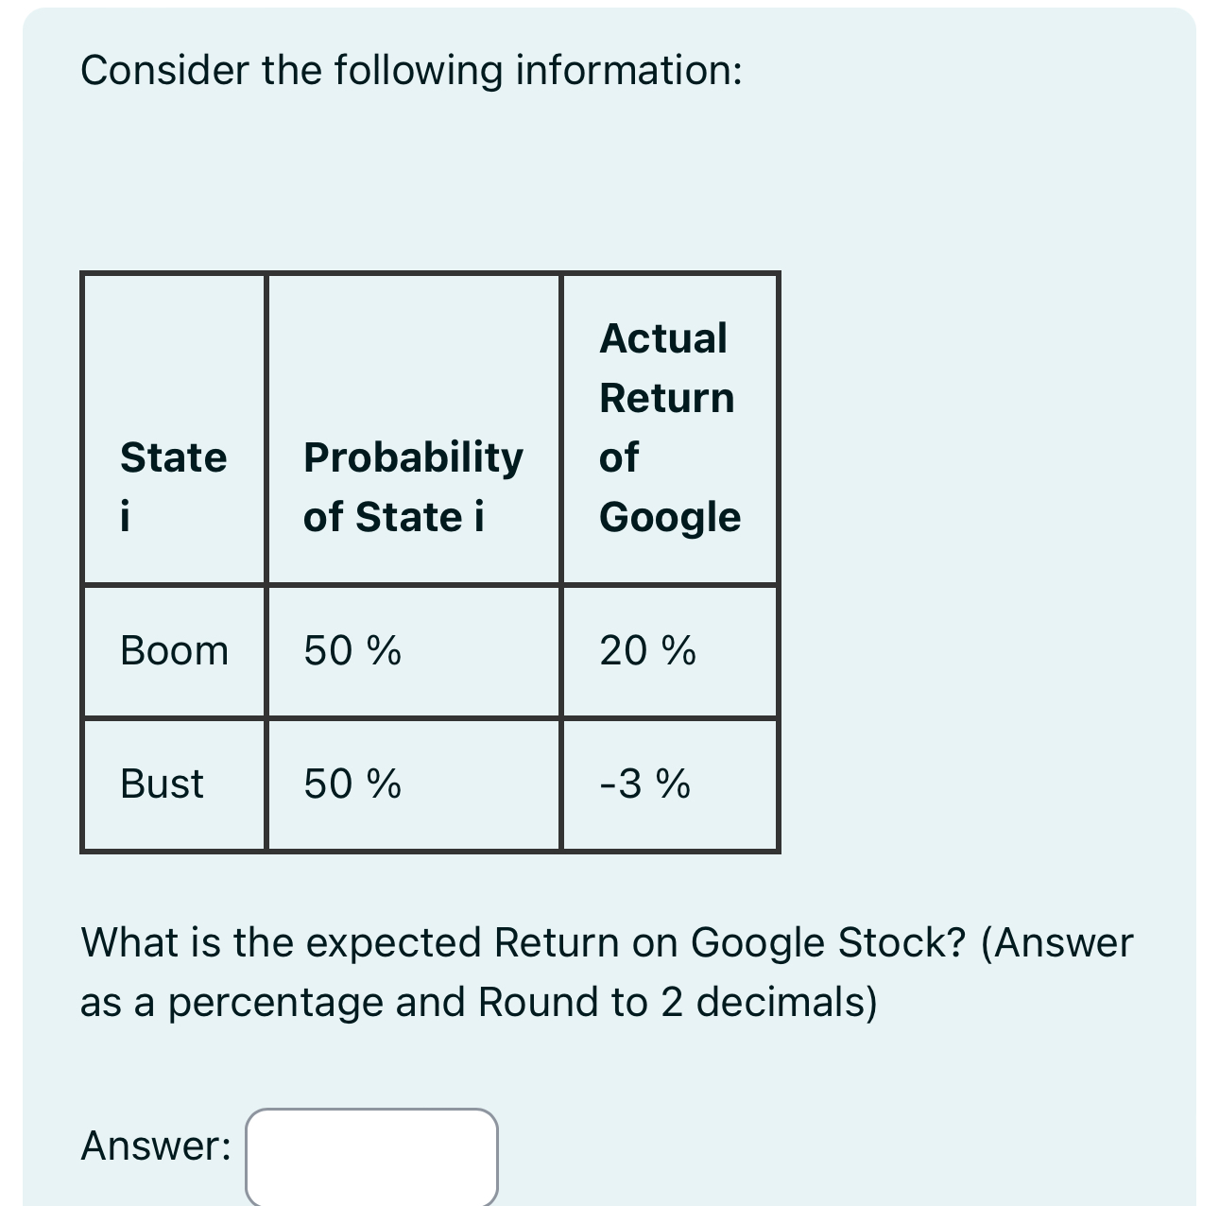Click the Boom row of the table

(430, 650)
